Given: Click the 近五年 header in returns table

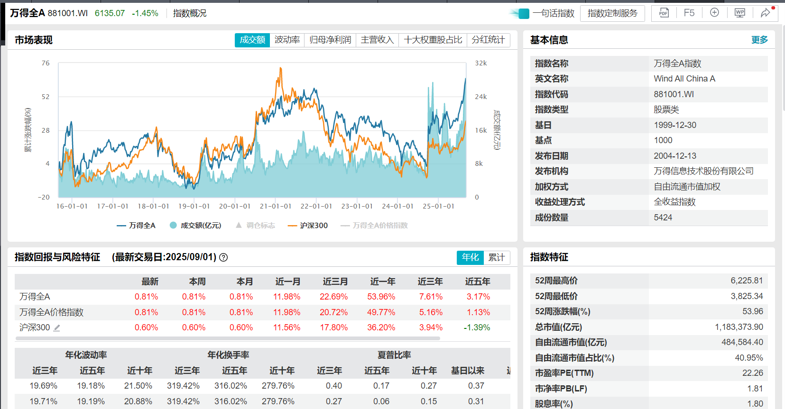Looking at the screenshot, I should coord(478,282).
